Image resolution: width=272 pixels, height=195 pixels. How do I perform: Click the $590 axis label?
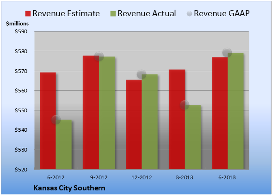pyautogui.click(x=21, y=32)
